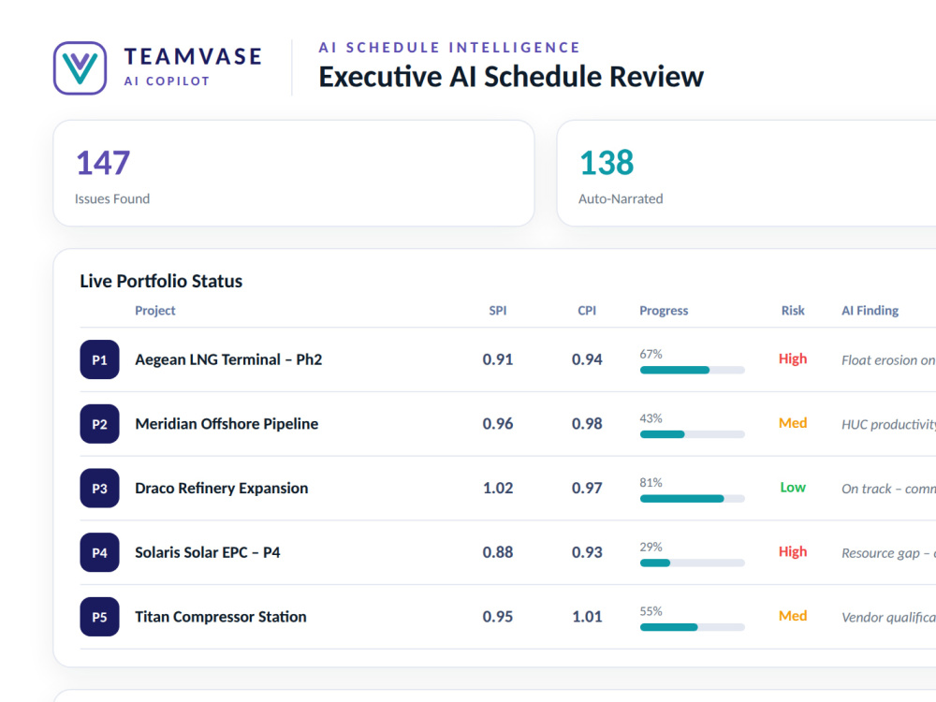936x702 pixels.
Task: Click CPI value 0.97
Action: click(x=587, y=489)
